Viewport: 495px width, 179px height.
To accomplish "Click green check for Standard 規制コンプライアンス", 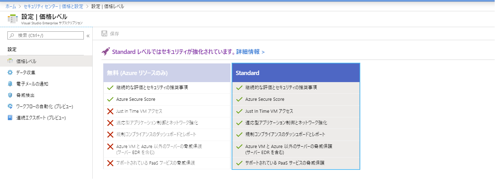I will click(x=239, y=135).
